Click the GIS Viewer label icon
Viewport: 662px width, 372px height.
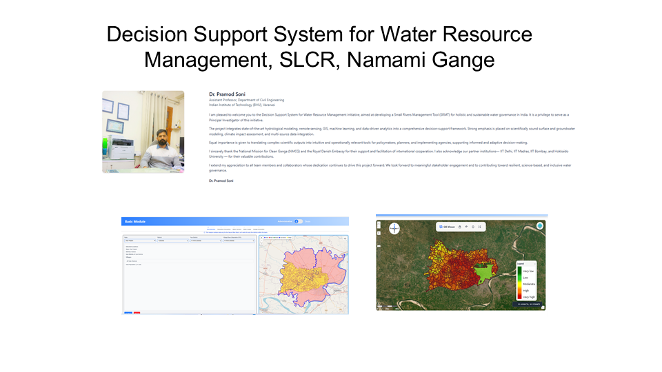click(x=441, y=227)
